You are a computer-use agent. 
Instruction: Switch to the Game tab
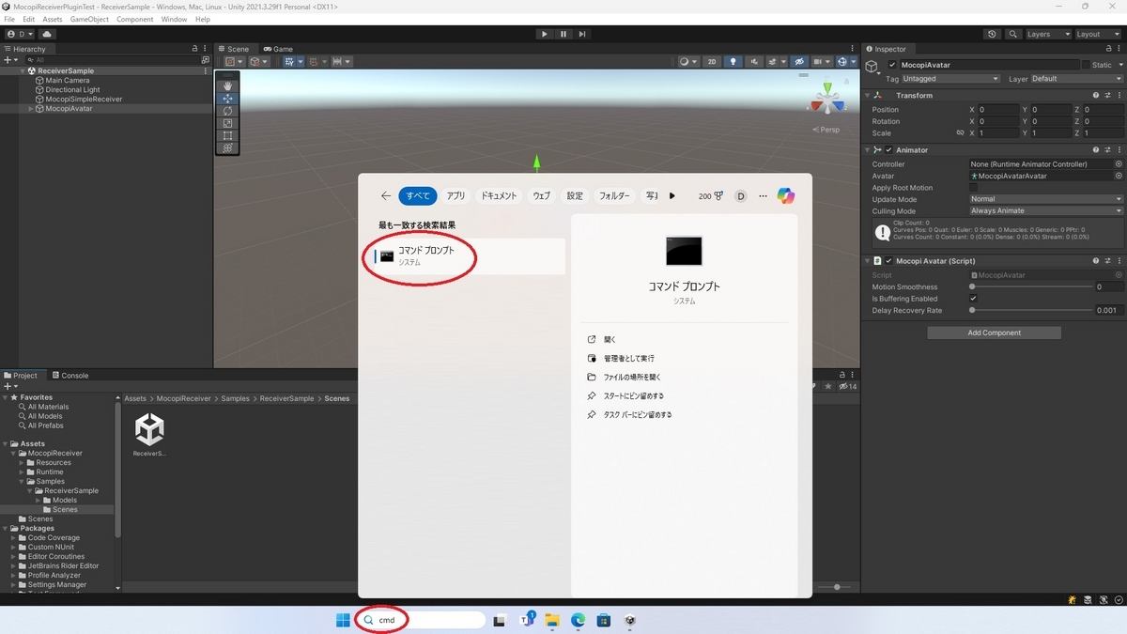point(278,49)
